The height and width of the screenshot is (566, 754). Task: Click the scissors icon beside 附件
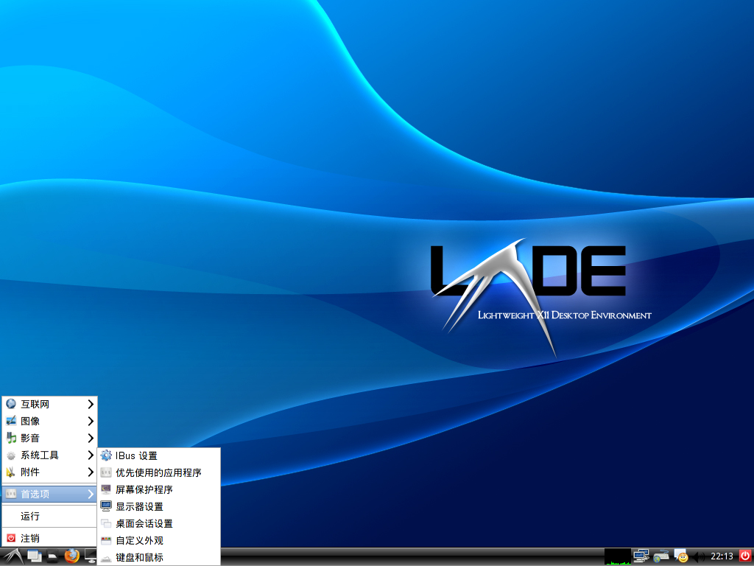pos(11,472)
